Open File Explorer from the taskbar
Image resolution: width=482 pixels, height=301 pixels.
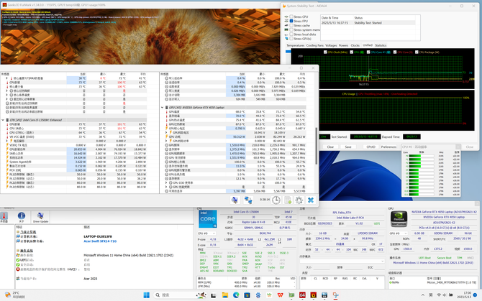pyautogui.click(x=225, y=295)
